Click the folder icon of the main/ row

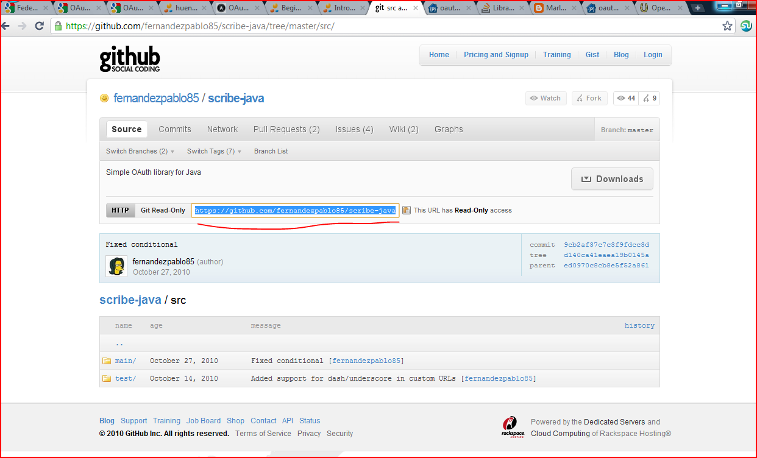click(x=107, y=361)
